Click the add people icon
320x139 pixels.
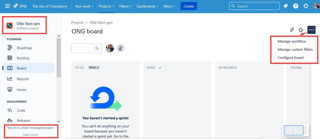coord(121,48)
